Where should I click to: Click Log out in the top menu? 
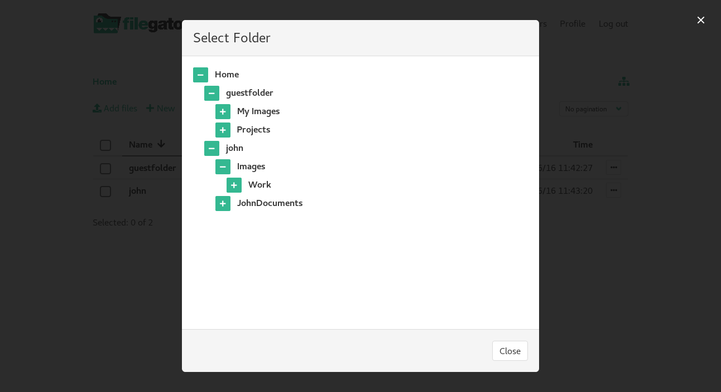(613, 23)
